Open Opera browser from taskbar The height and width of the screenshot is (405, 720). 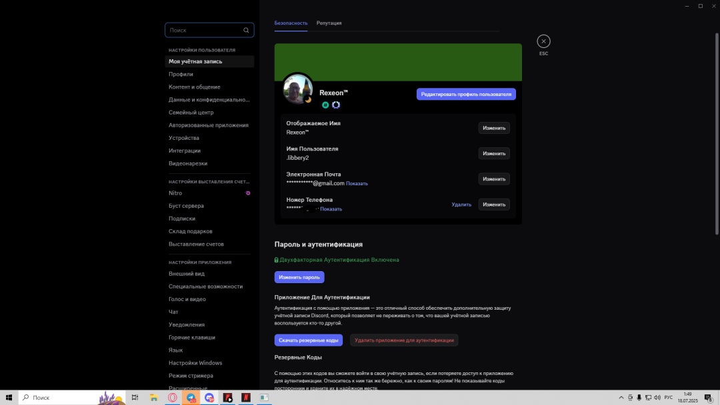(172, 398)
